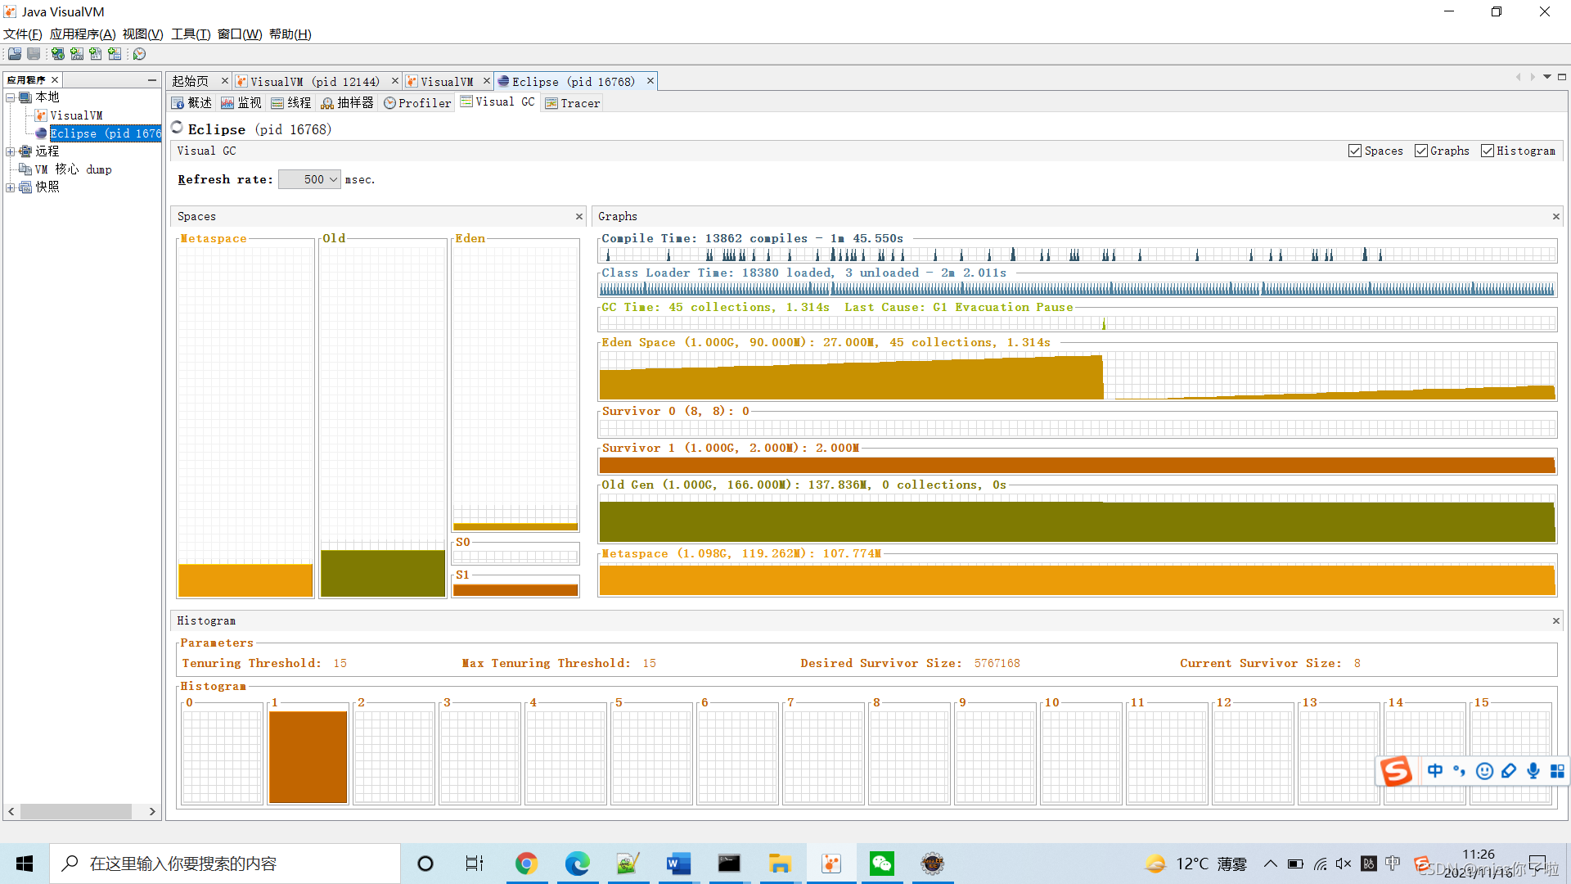Uncheck the Histogram checkbox
The width and height of the screenshot is (1571, 884).
click(1488, 151)
